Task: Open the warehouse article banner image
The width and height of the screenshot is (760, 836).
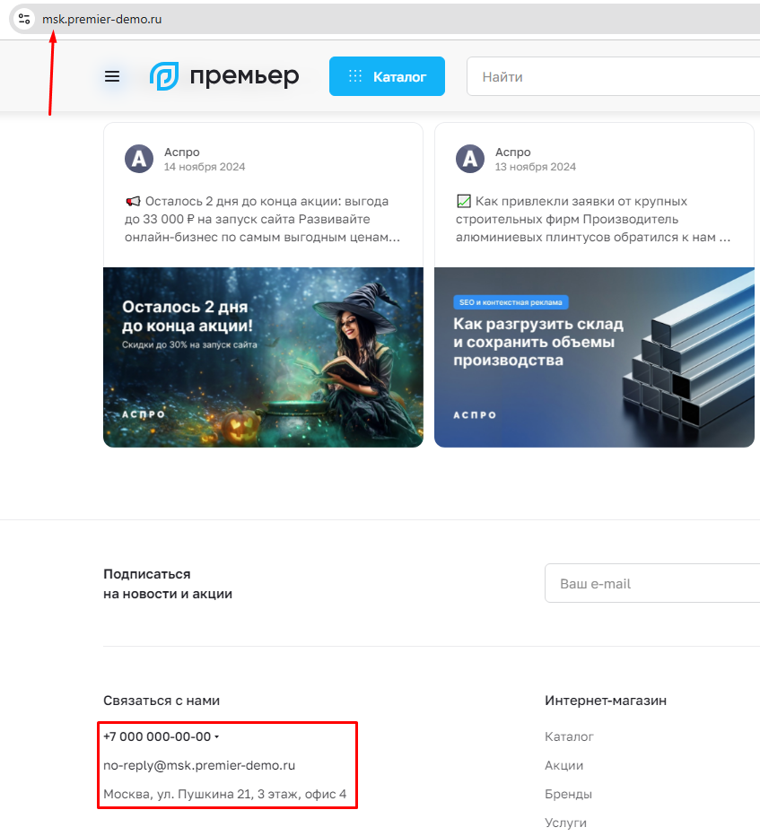Action: tap(594, 357)
